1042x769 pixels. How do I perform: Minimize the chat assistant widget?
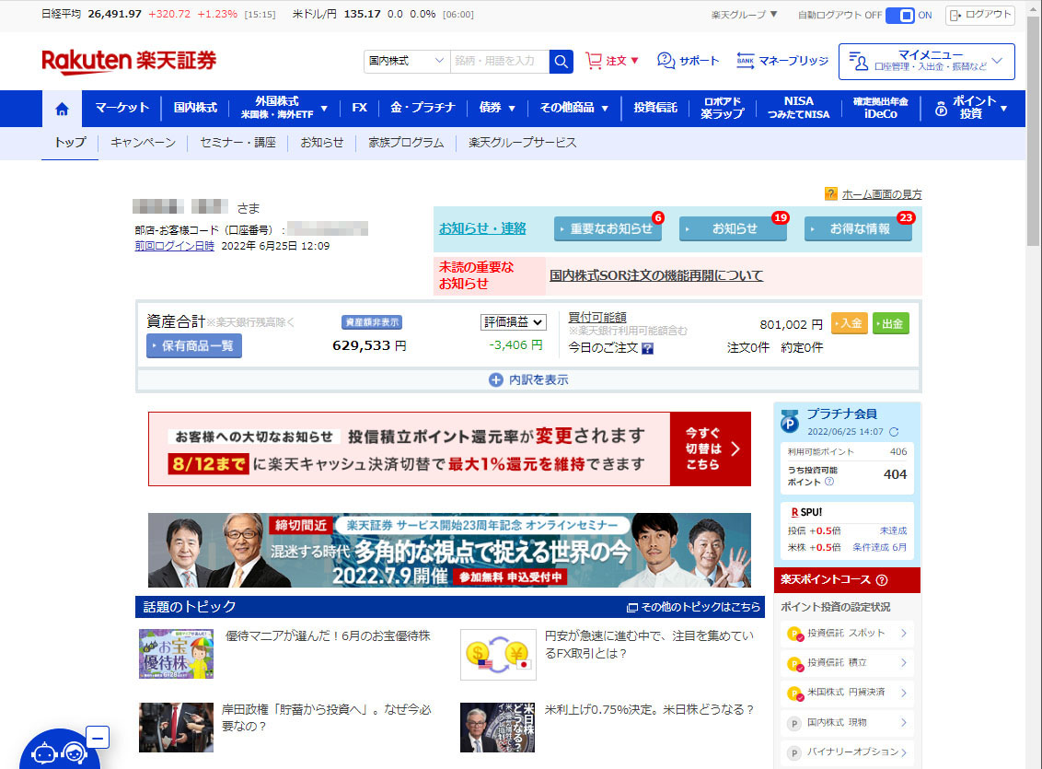pyautogui.click(x=98, y=737)
